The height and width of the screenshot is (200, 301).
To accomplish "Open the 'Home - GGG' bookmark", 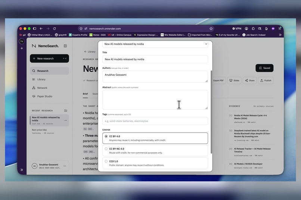I will (x=97, y=35).
